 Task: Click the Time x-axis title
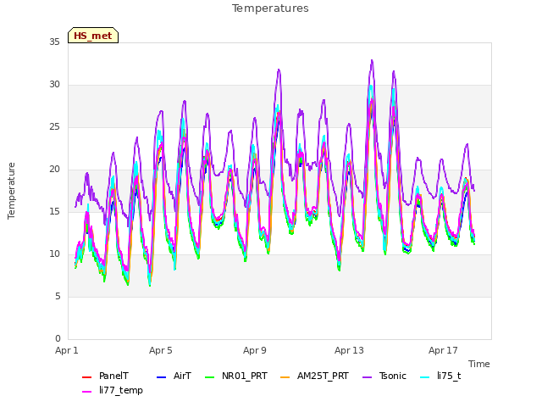tap(479, 364)
